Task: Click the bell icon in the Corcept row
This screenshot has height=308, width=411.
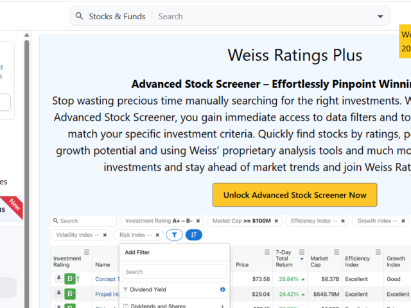Action: [58, 278]
